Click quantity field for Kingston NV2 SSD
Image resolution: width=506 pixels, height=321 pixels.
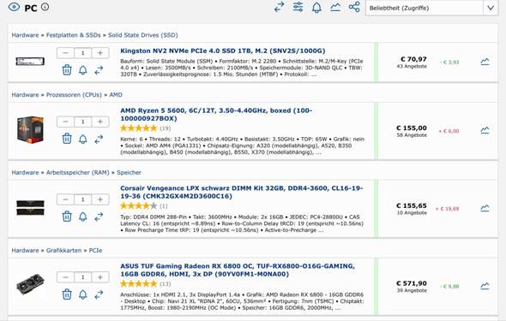click(83, 53)
